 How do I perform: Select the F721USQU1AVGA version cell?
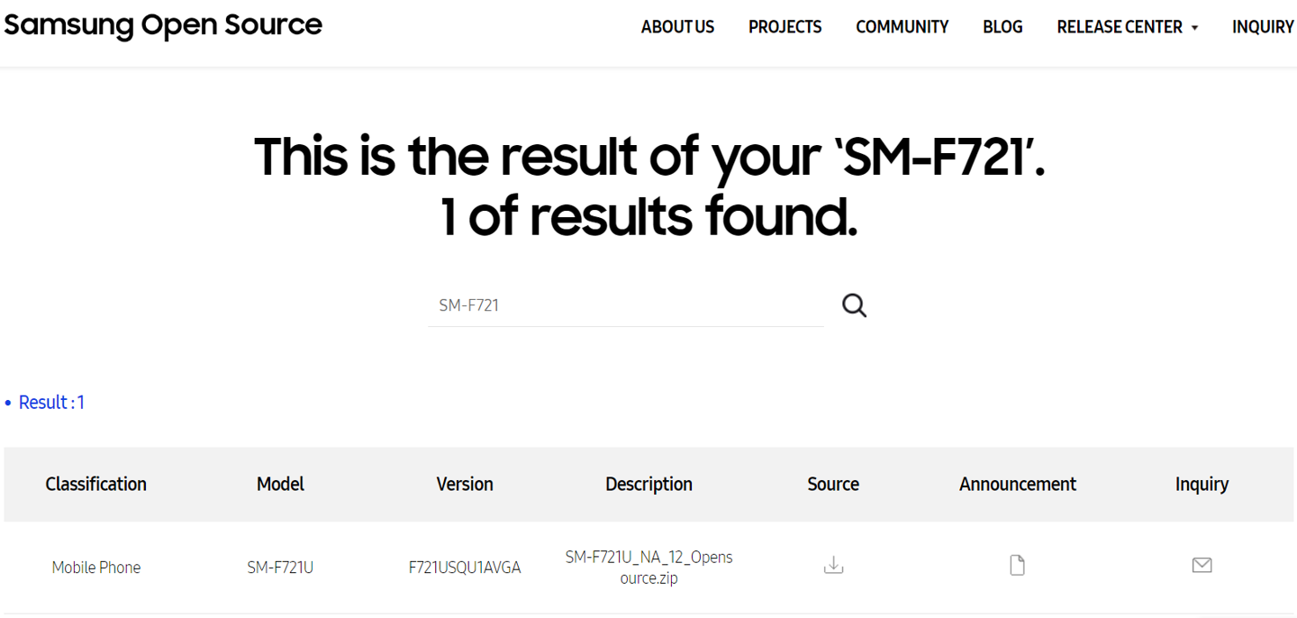[465, 568]
